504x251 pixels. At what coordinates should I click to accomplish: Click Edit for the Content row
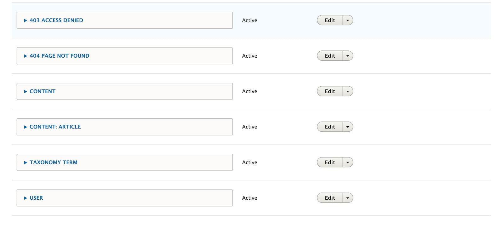pyautogui.click(x=330, y=91)
